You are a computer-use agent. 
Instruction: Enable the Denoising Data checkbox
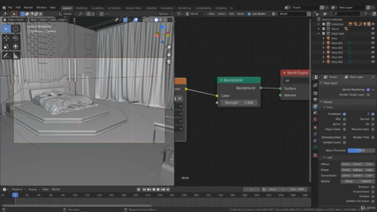tap(344, 137)
